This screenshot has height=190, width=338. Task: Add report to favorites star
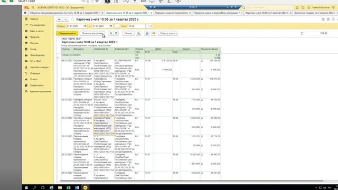(x=73, y=20)
